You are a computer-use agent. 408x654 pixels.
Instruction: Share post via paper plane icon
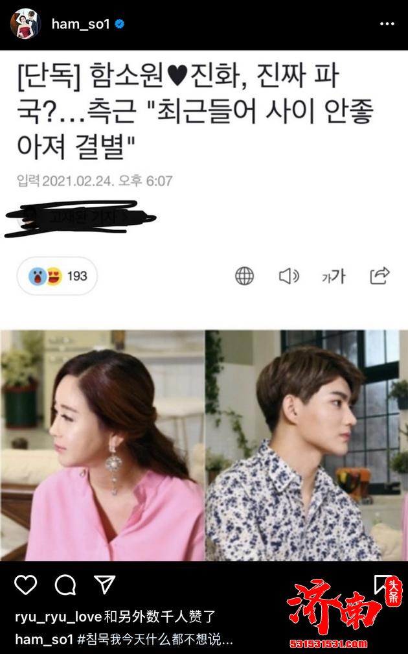(104, 585)
